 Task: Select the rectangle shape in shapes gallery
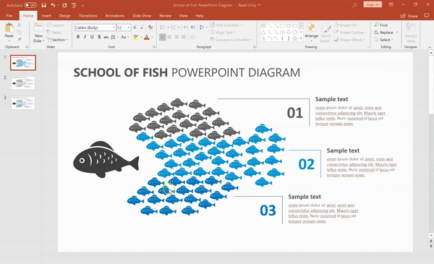(282, 26)
